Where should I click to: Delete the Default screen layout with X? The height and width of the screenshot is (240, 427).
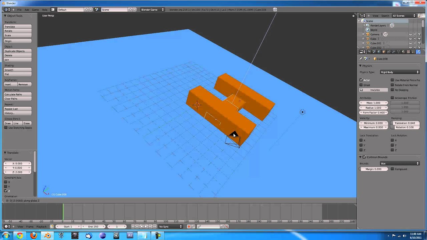(90, 10)
